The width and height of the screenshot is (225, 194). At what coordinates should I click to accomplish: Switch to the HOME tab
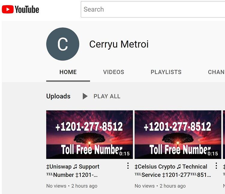pyautogui.click(x=68, y=72)
